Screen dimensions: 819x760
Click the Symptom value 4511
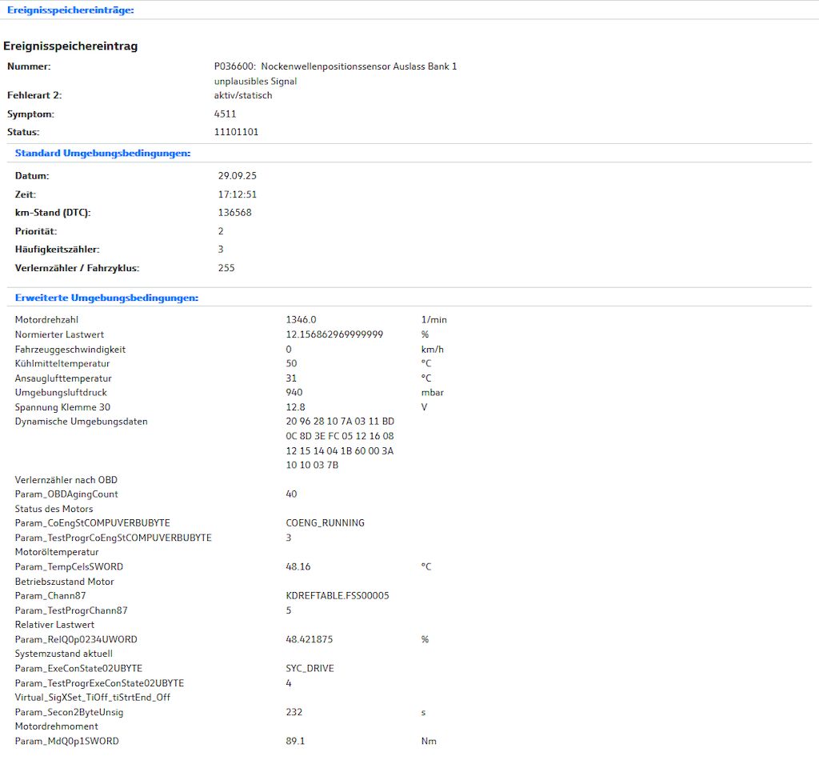click(225, 114)
